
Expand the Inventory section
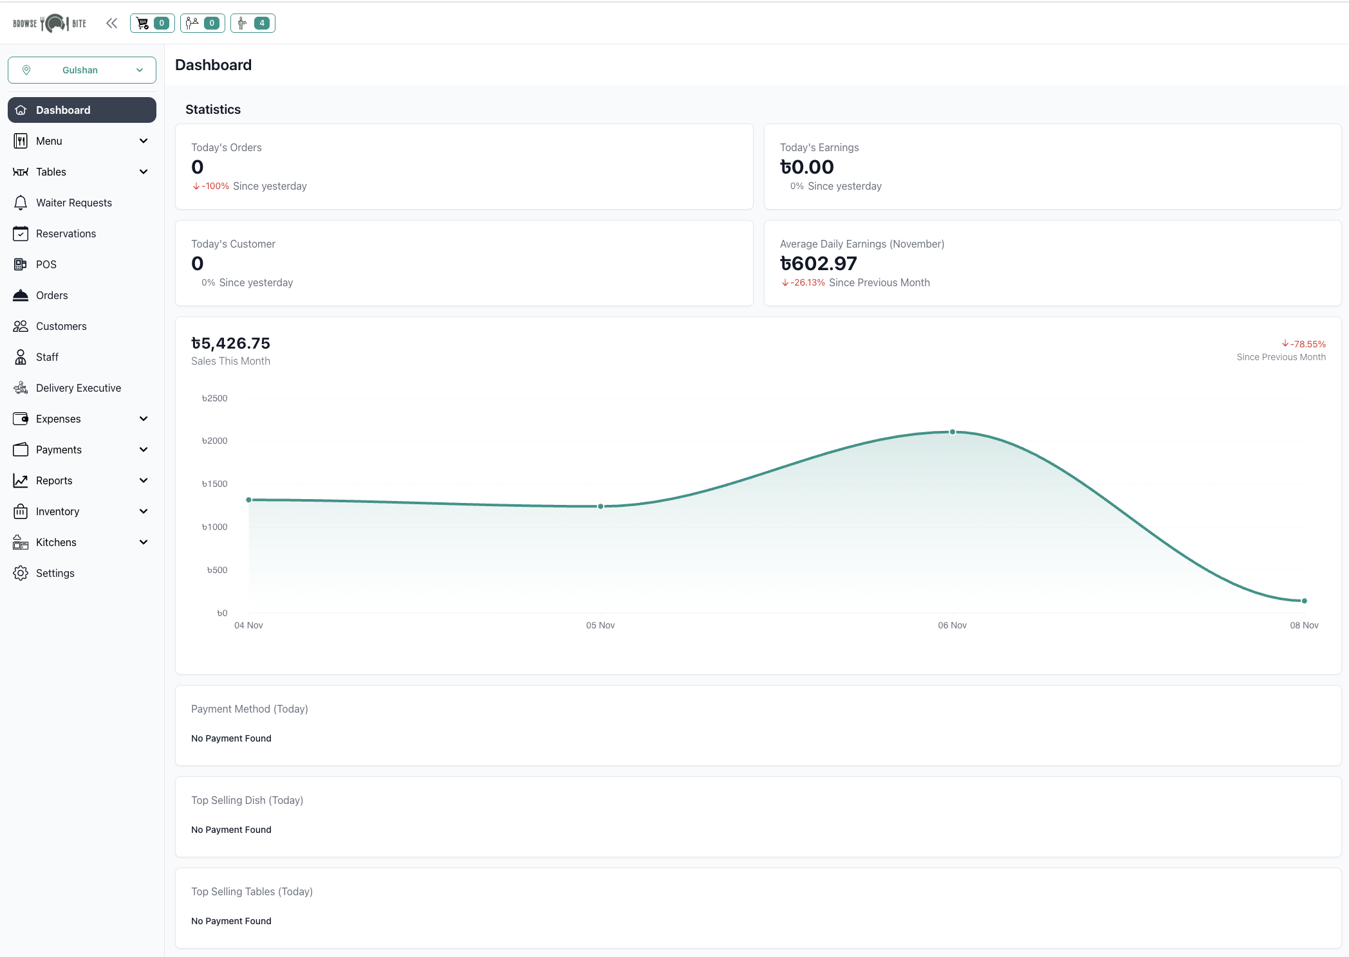82,511
